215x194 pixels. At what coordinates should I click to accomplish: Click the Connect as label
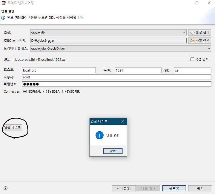tap(12, 91)
